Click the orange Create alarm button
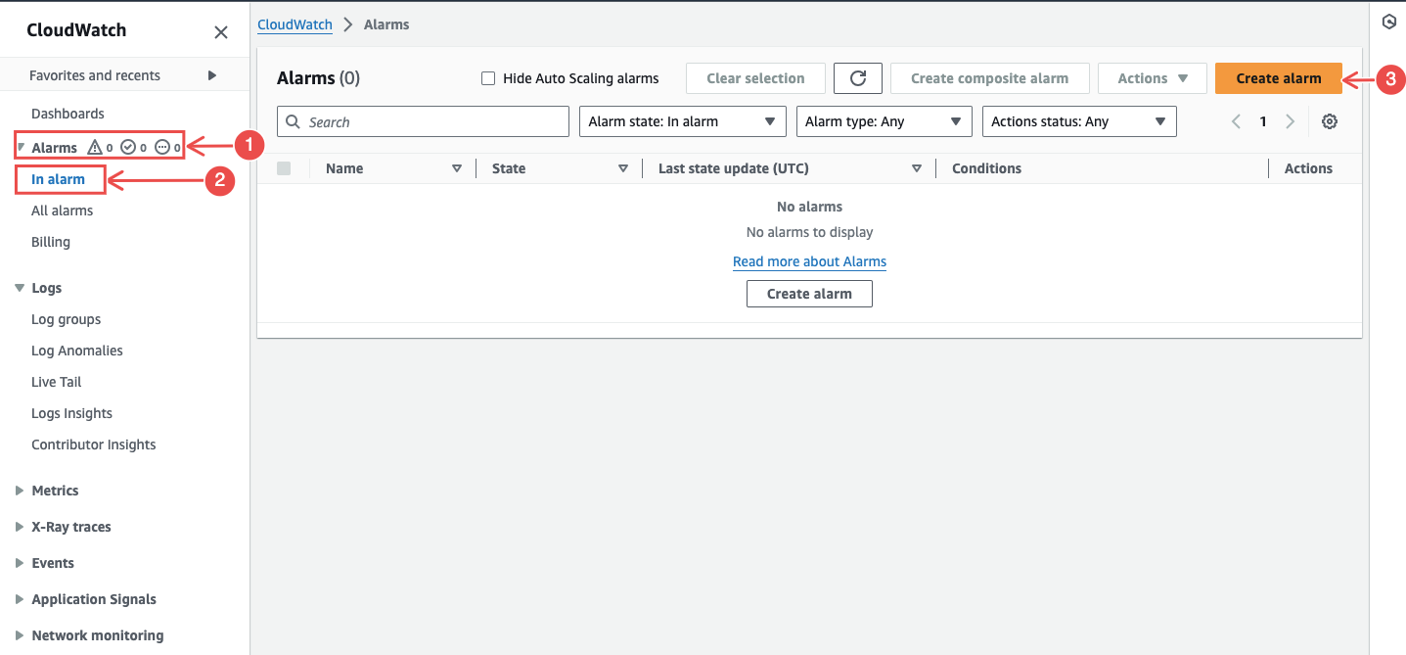The width and height of the screenshot is (1406, 655). click(1278, 77)
